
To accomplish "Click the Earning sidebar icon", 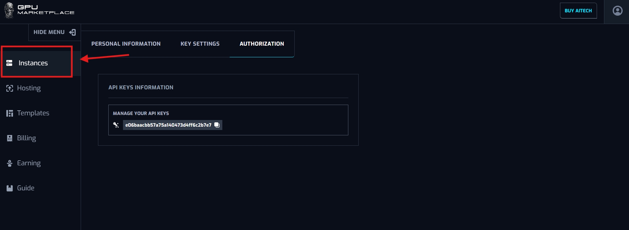I will click(10, 163).
